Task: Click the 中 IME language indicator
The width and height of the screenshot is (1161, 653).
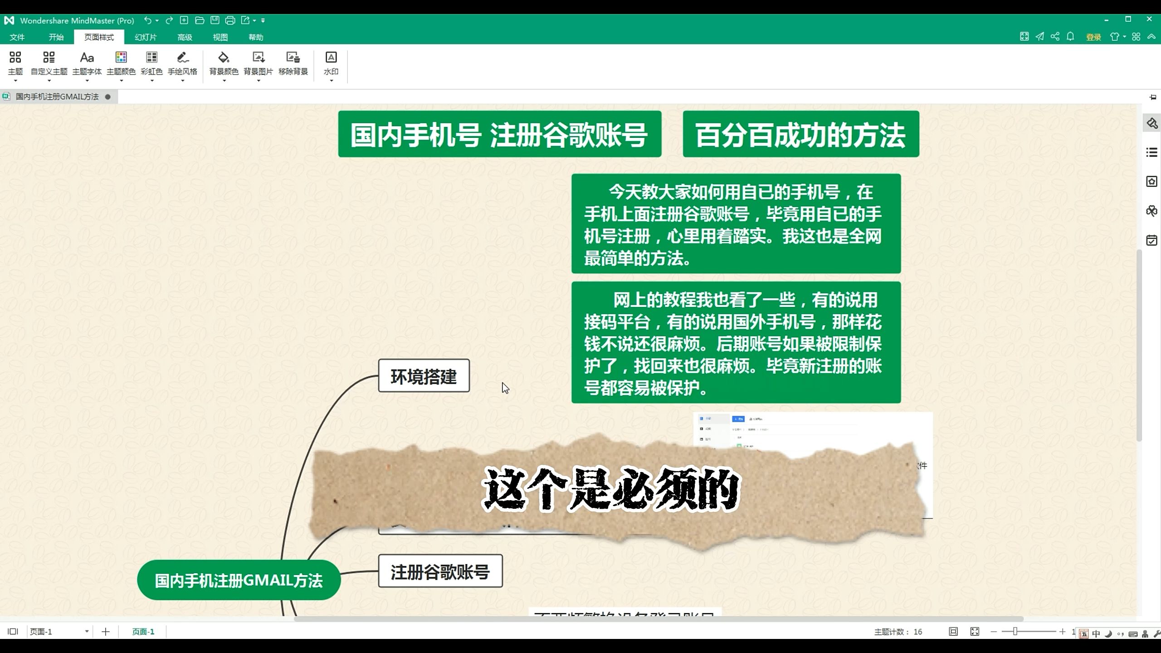Action: tap(1096, 634)
